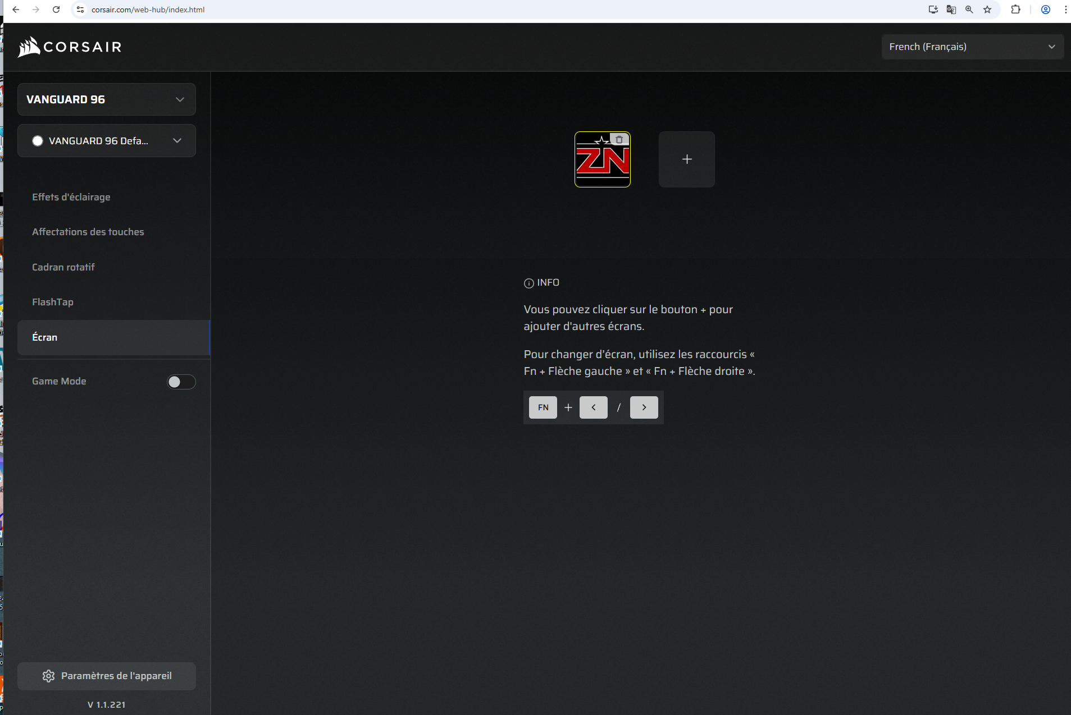The height and width of the screenshot is (715, 1071).
Task: Click the trash icon on ZN thumbnail
Action: (619, 140)
